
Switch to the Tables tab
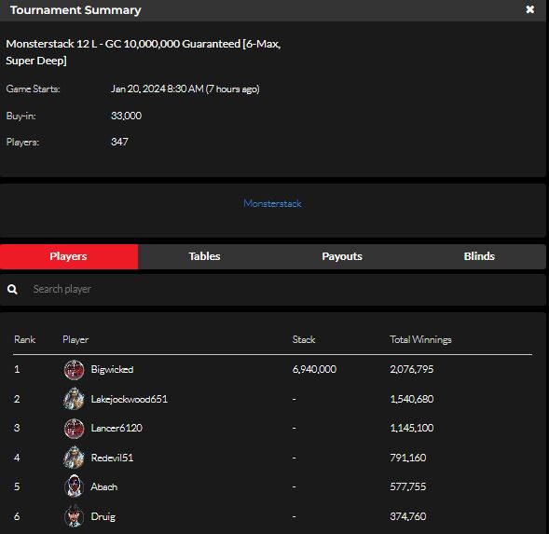click(205, 256)
